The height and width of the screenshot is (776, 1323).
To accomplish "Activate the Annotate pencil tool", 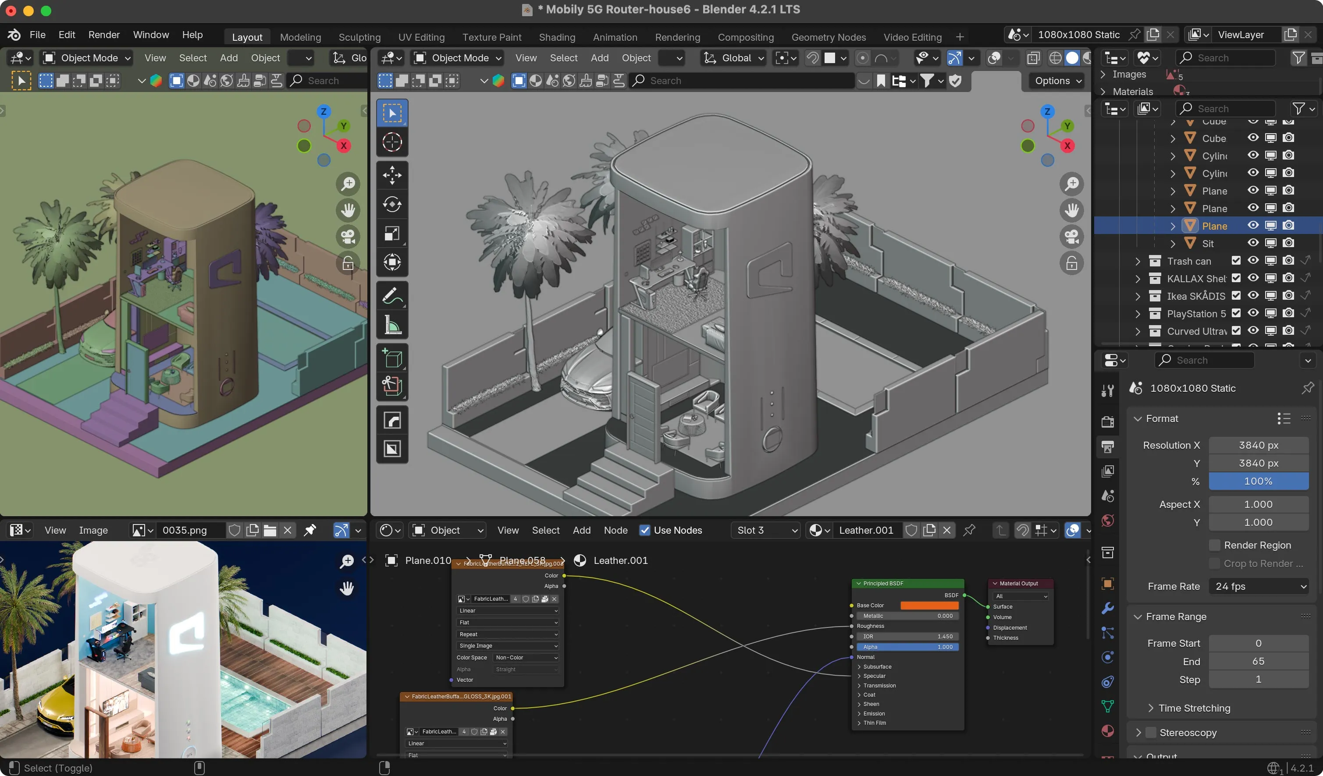I will pos(391,296).
